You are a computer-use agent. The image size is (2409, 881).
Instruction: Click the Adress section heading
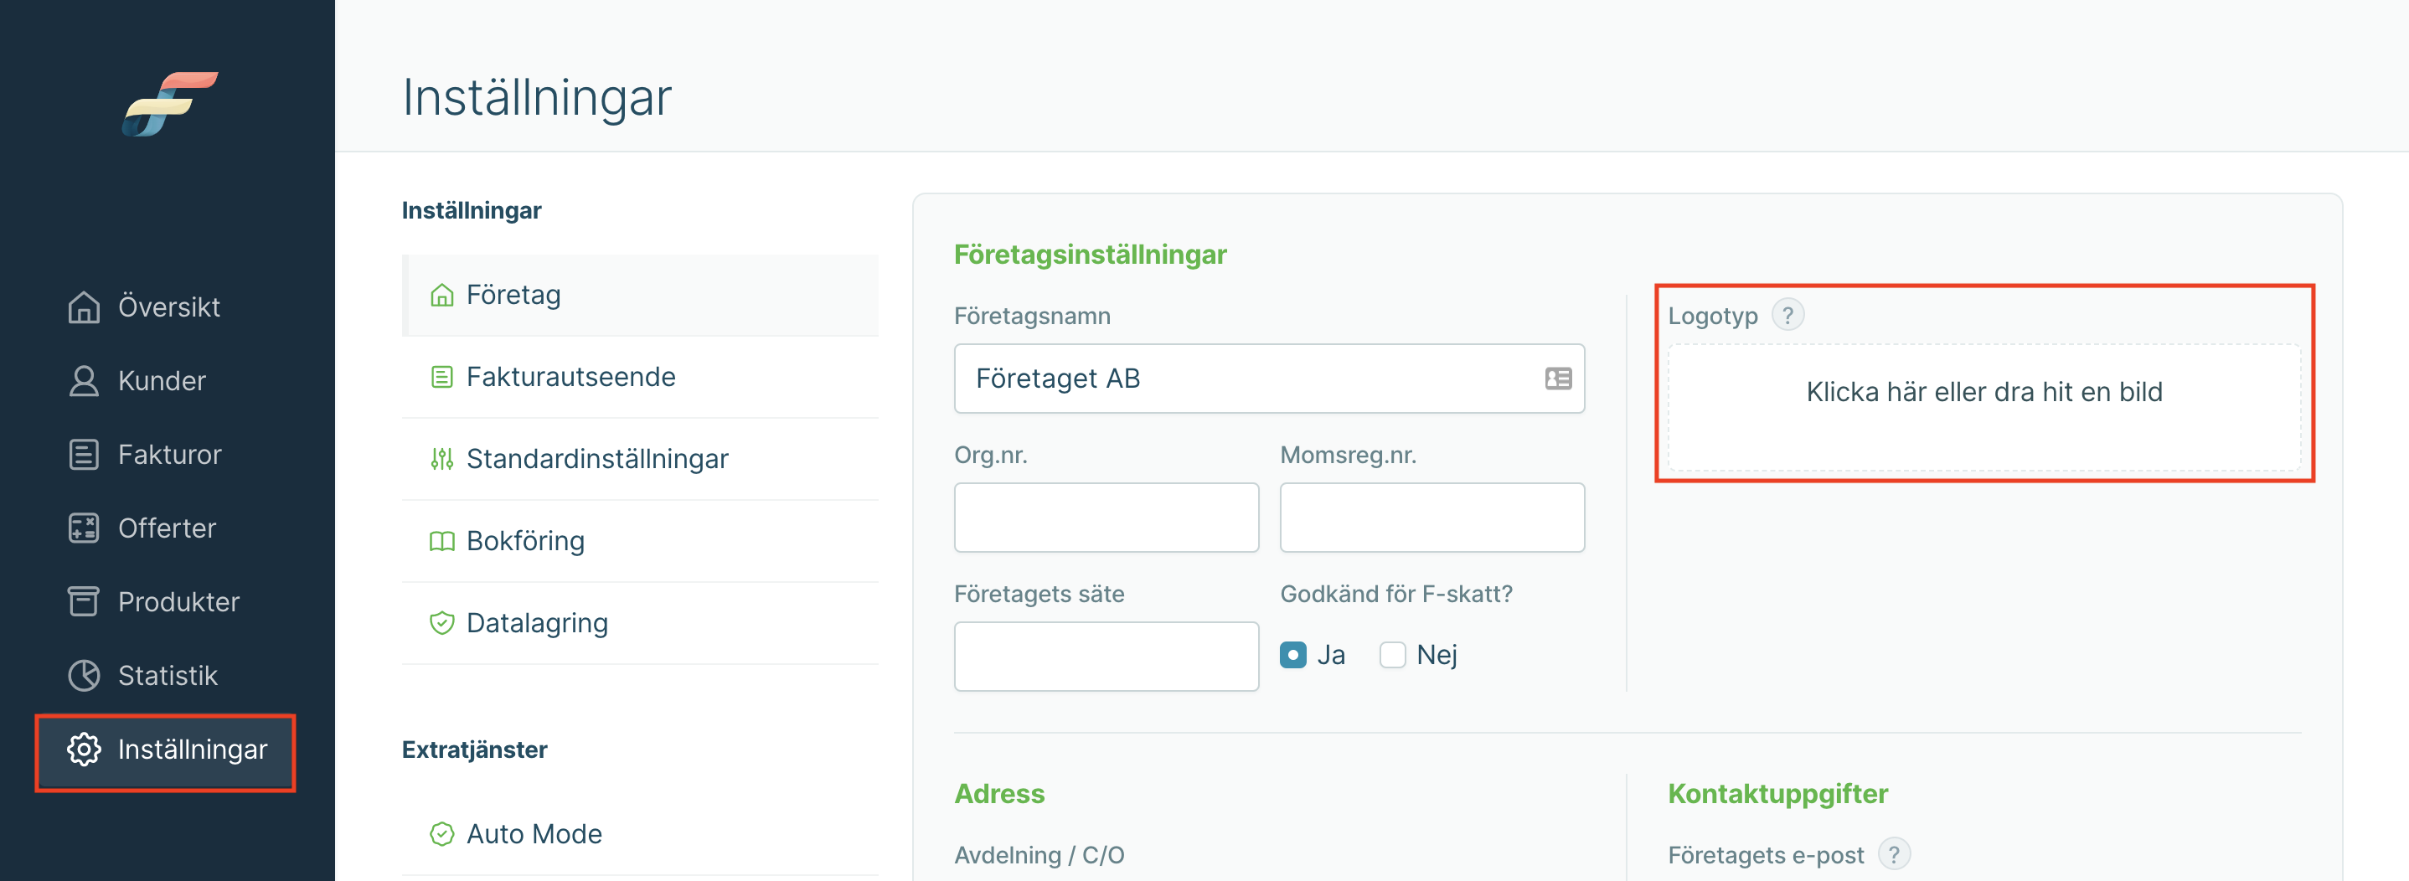[x=998, y=793]
